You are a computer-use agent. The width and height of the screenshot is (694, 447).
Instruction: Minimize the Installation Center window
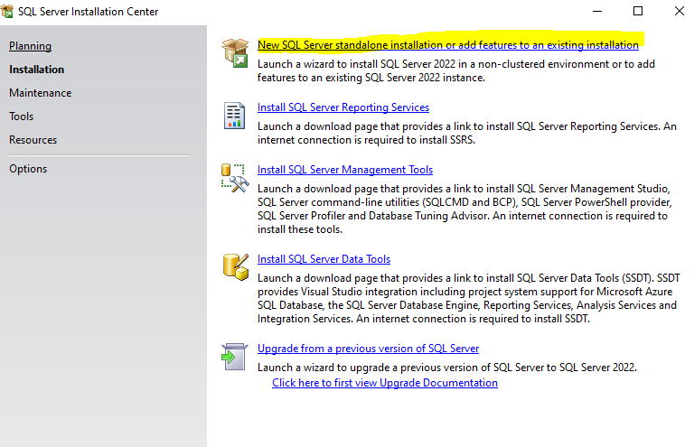(597, 11)
